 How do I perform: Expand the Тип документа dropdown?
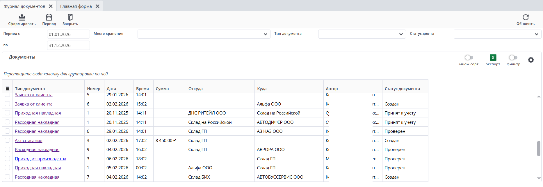pyautogui.click(x=401, y=34)
